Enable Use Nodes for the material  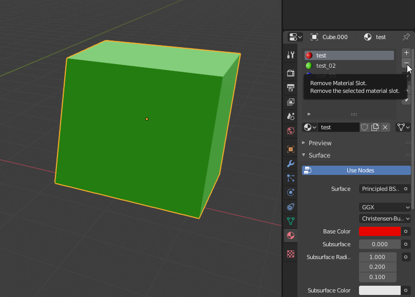356,170
